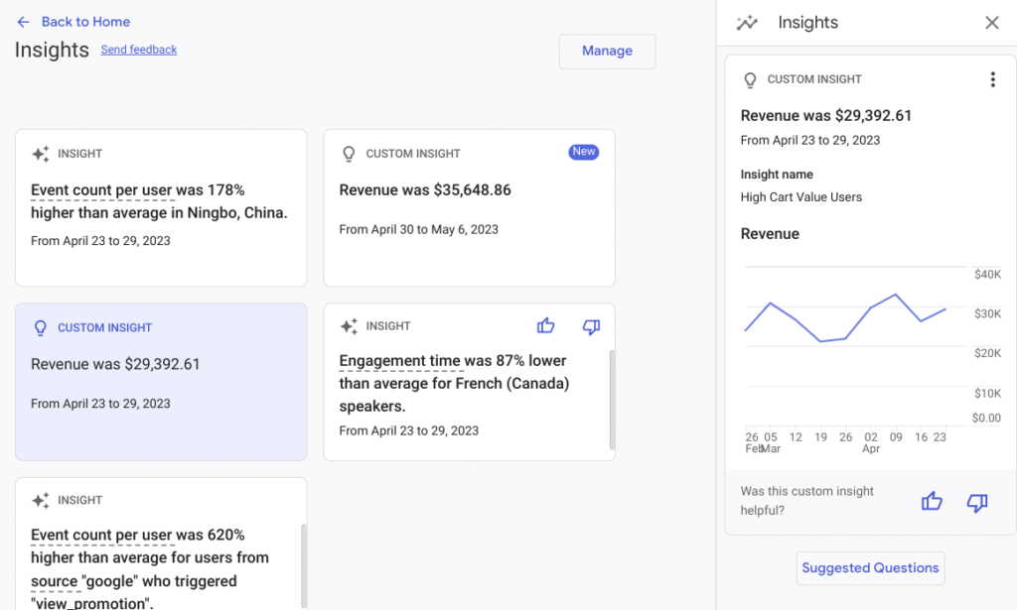Thumbs down the Engagement time insight card

point(591,326)
